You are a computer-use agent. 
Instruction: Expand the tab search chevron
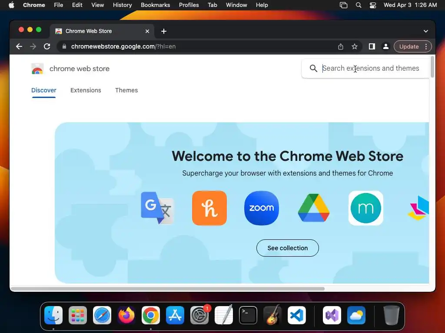point(426,31)
